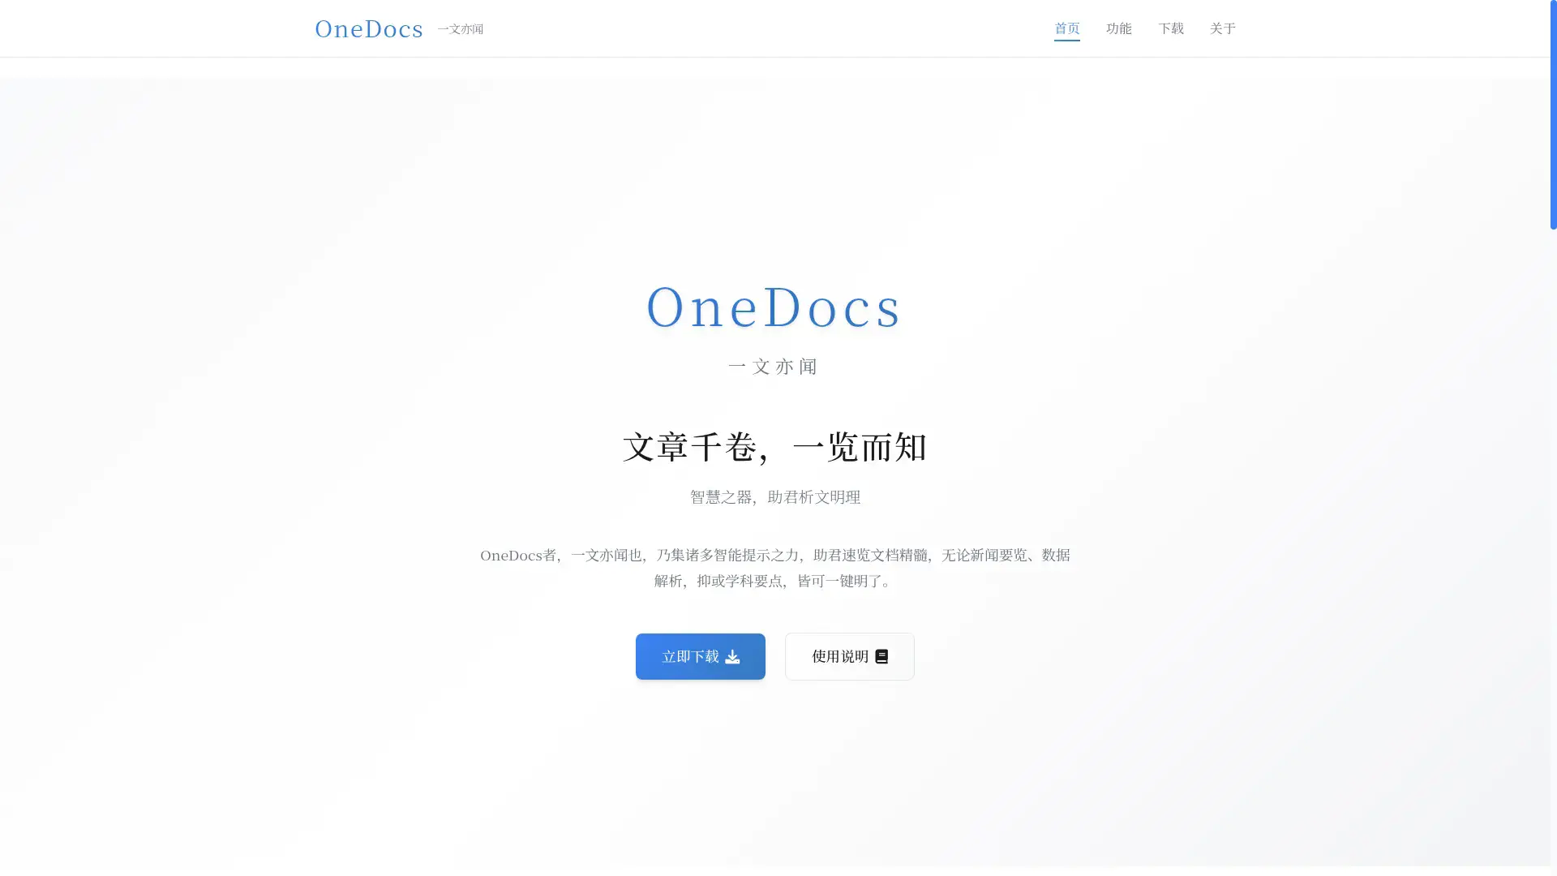Open the 关于 navigation item
The image size is (1557, 876).
[x=1222, y=28]
